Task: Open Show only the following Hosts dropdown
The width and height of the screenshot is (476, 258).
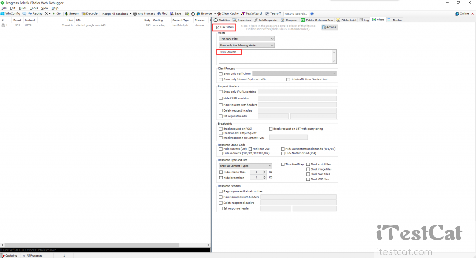Action: coord(246,45)
